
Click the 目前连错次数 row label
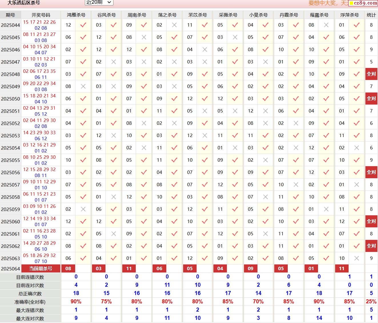pos(30,277)
